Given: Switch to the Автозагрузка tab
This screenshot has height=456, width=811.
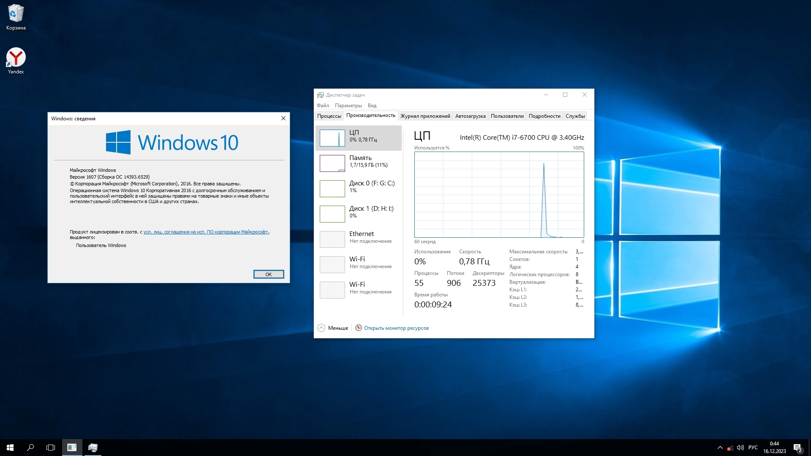Looking at the screenshot, I should pyautogui.click(x=470, y=116).
